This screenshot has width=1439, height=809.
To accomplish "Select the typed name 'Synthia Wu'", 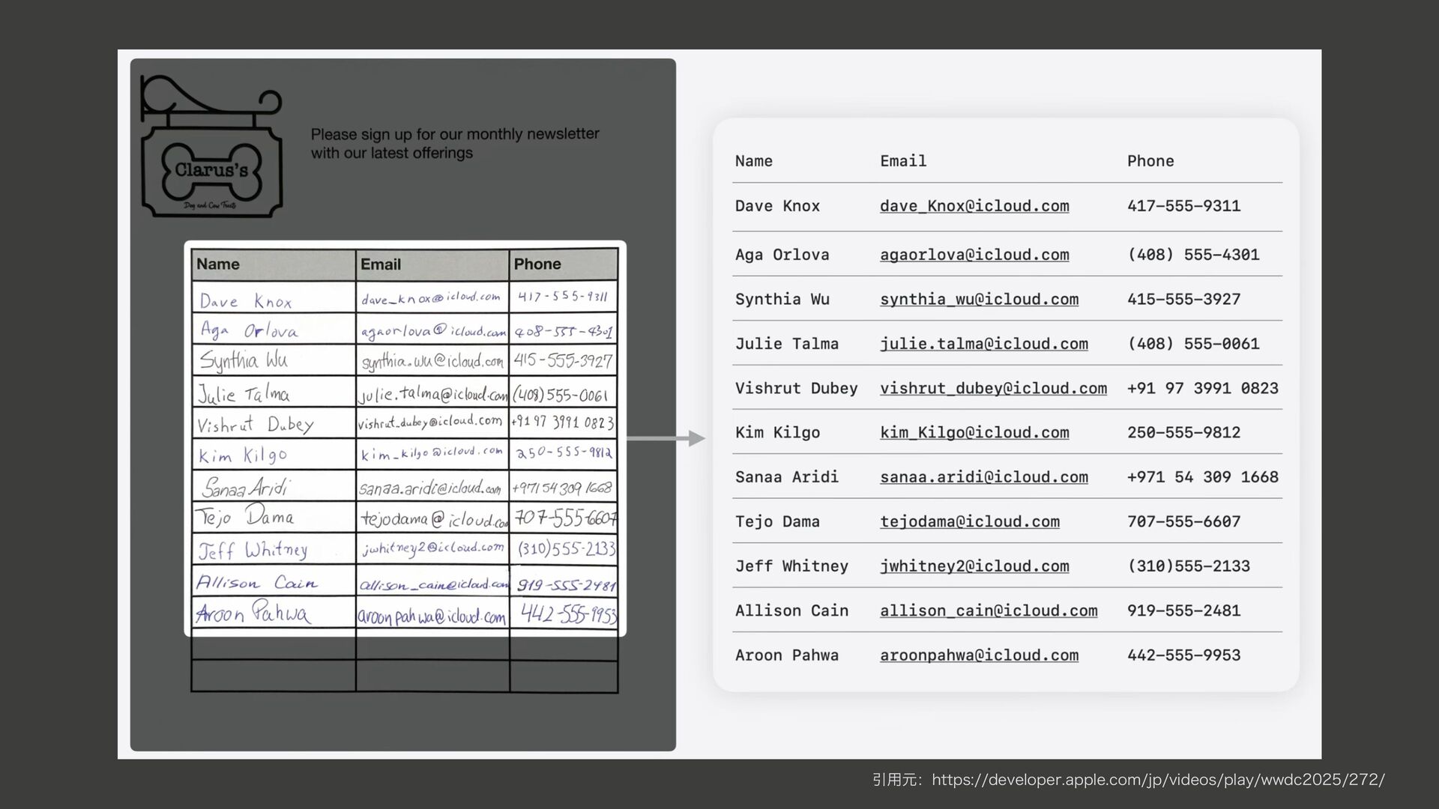I will 782,300.
